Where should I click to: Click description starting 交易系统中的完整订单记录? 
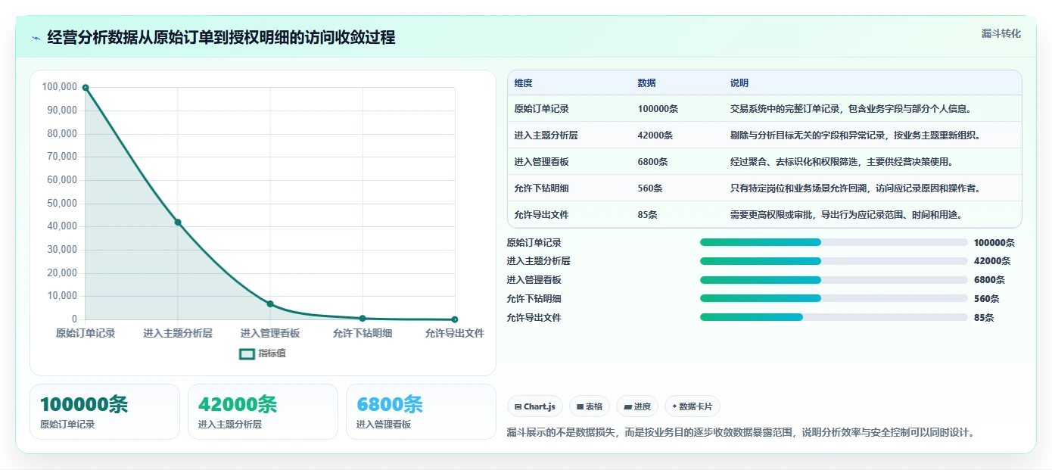(x=851, y=109)
